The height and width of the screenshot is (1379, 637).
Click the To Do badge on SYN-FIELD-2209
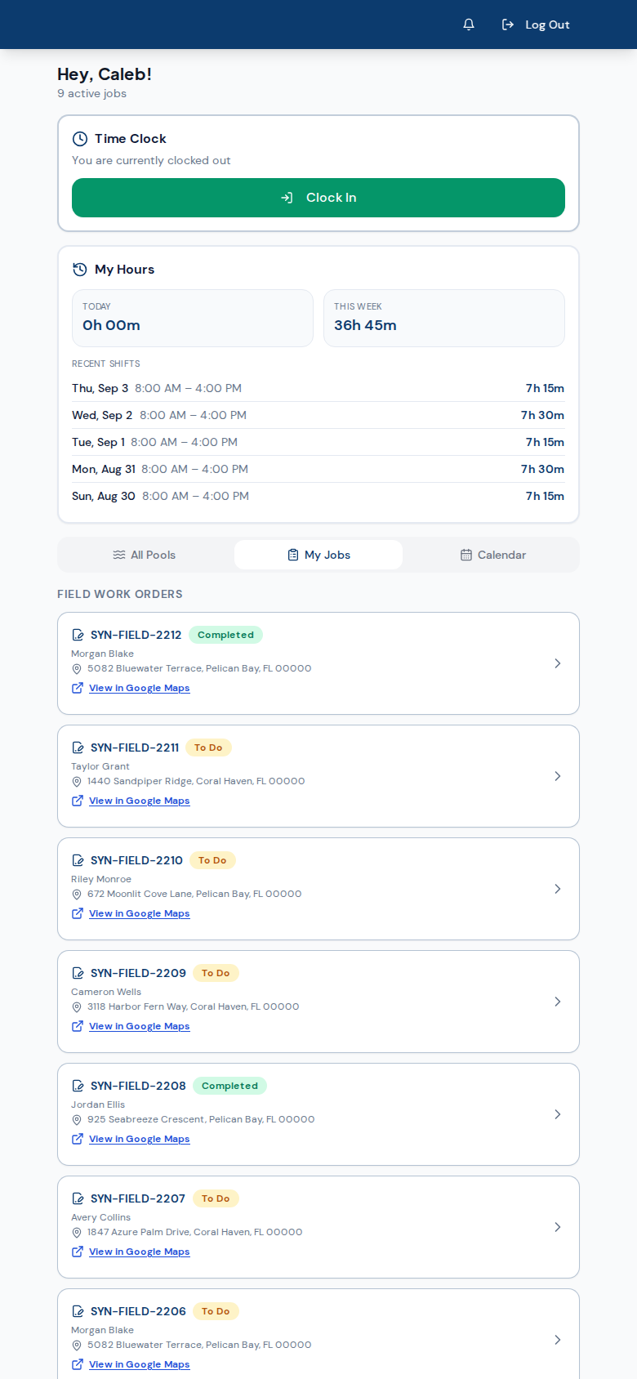(x=216, y=973)
